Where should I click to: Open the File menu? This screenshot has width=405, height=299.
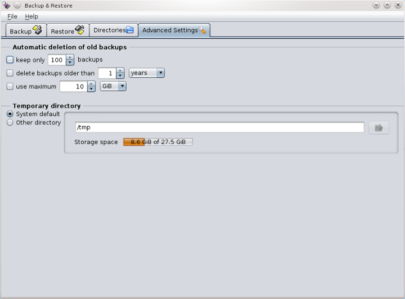(12, 17)
